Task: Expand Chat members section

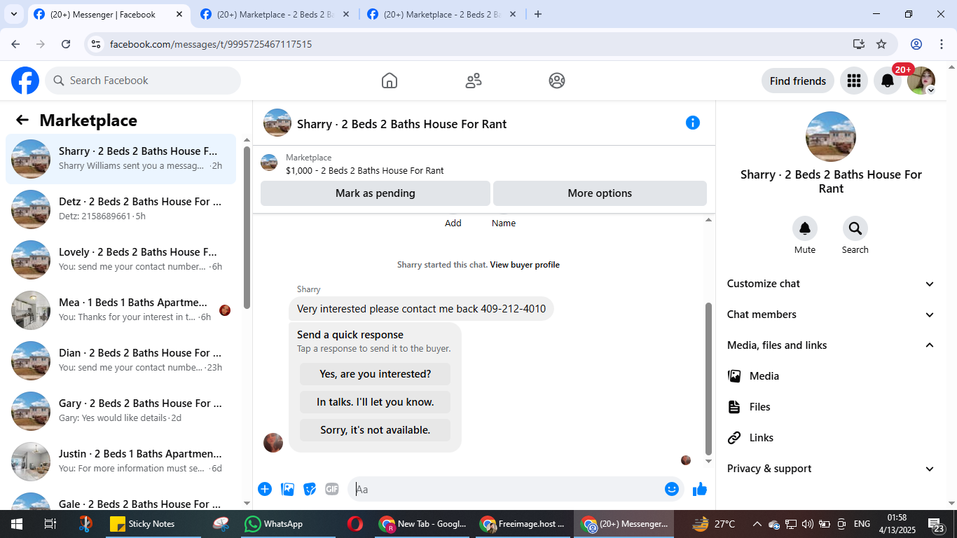Action: click(x=831, y=315)
